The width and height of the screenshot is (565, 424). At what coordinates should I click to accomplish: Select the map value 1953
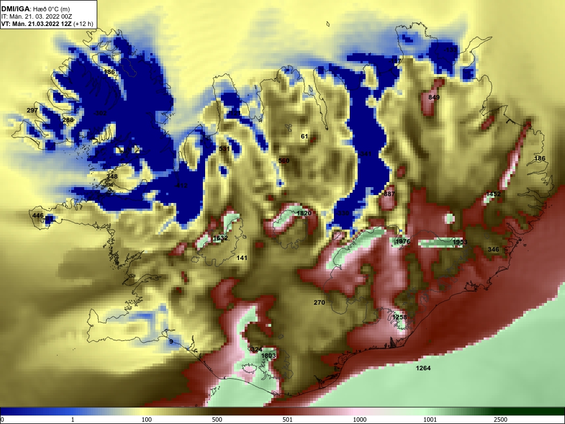(460, 242)
